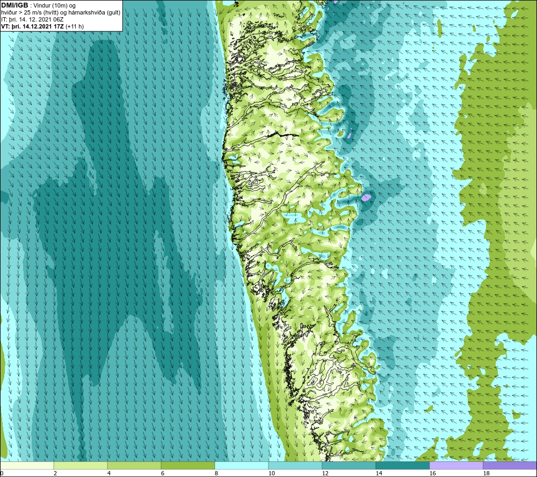The height and width of the screenshot is (477, 537).
Task: Click the legend label 14
Action: tap(379, 473)
